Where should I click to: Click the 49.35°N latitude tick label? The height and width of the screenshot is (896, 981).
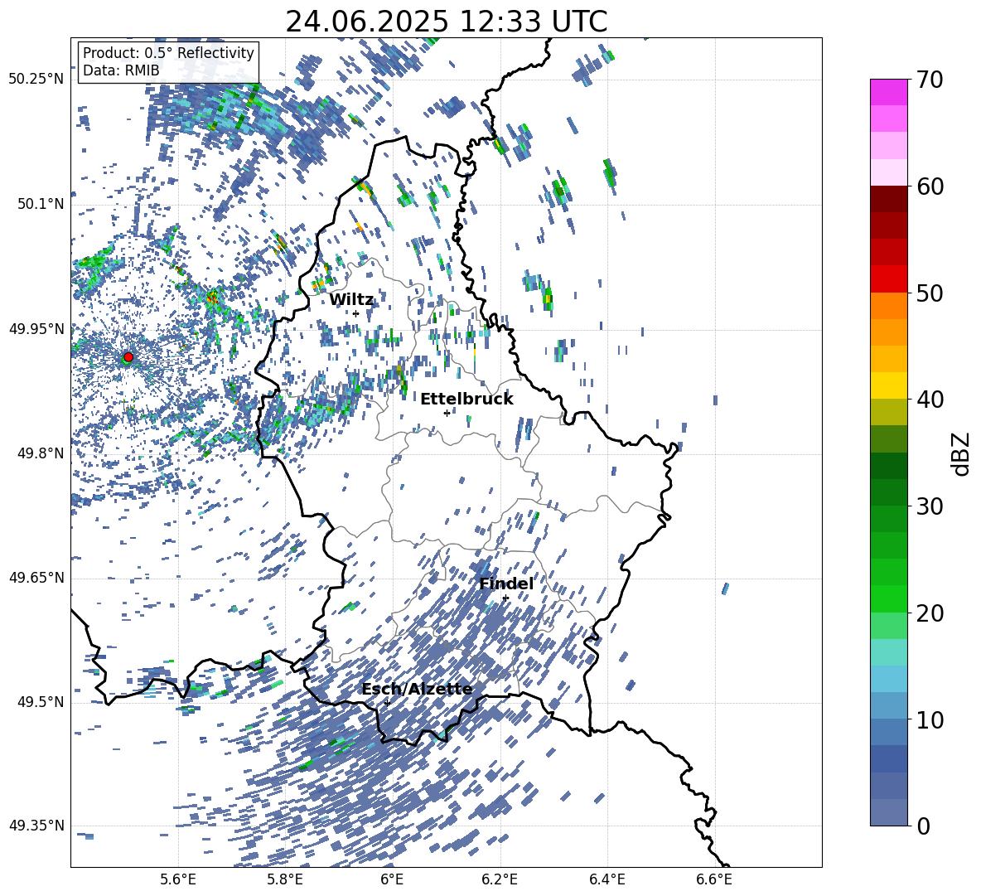click(x=36, y=826)
